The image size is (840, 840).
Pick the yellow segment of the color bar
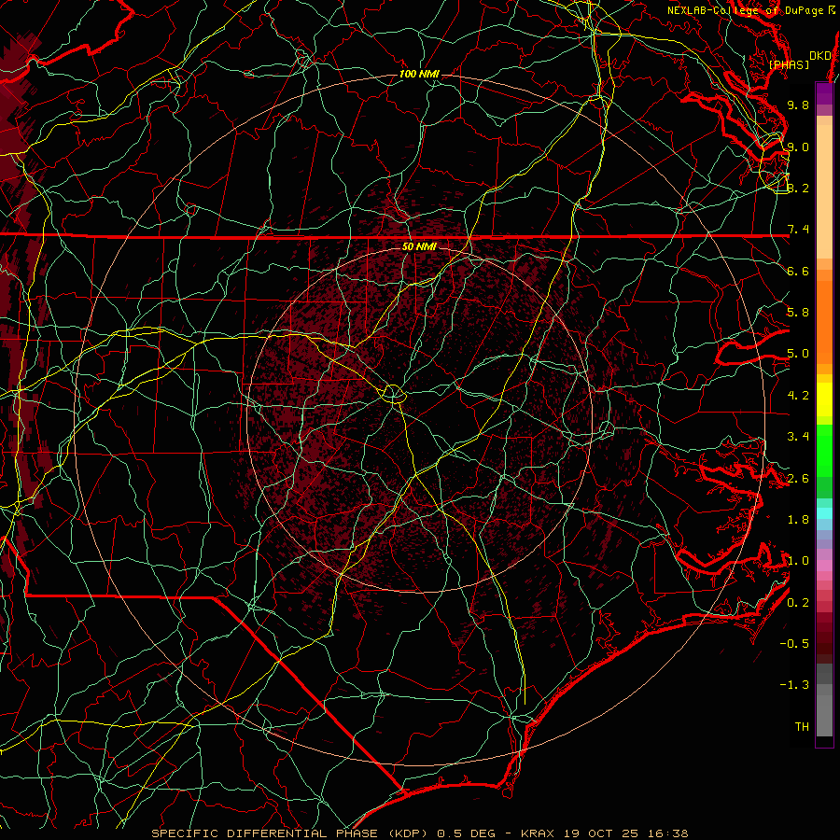(x=824, y=399)
